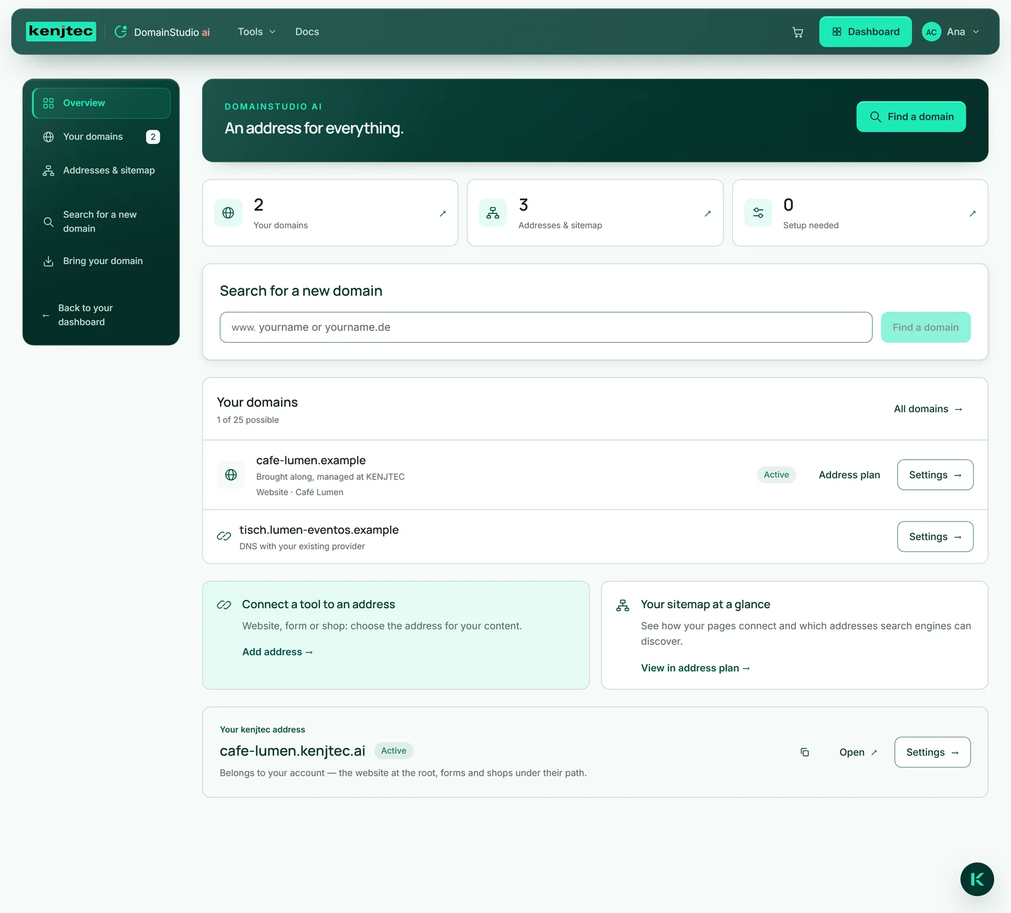Click Find a domain next to search field

pos(926,328)
